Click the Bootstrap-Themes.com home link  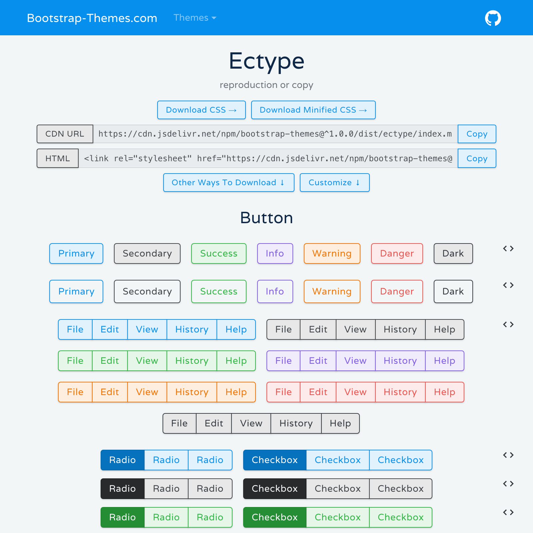92,18
